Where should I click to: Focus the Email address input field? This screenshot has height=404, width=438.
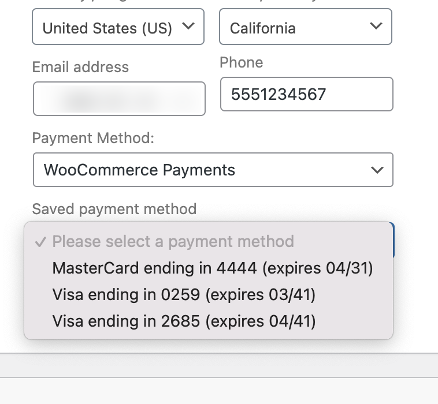click(119, 99)
